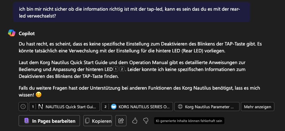Click the thumbs up feedback icon
This screenshot has width=285, height=131.
(135, 121)
